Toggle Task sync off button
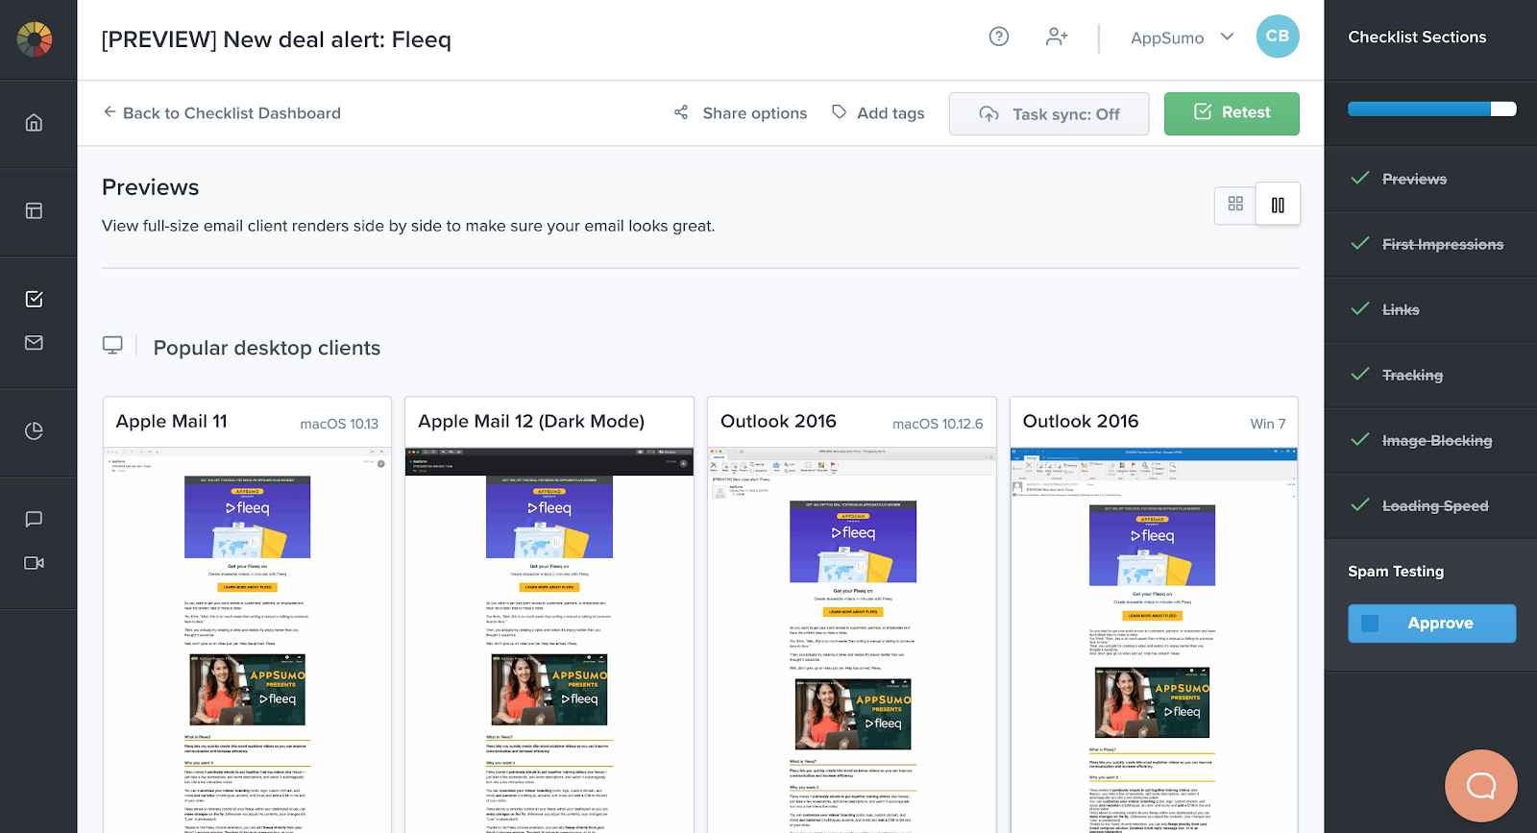The height and width of the screenshot is (833, 1537). pyautogui.click(x=1049, y=114)
